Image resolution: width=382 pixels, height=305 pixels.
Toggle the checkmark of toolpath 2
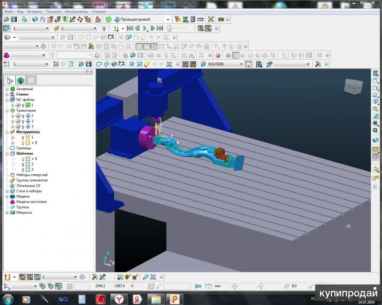coord(18,121)
